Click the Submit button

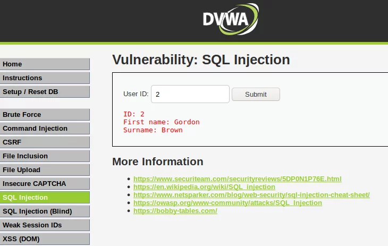[256, 94]
